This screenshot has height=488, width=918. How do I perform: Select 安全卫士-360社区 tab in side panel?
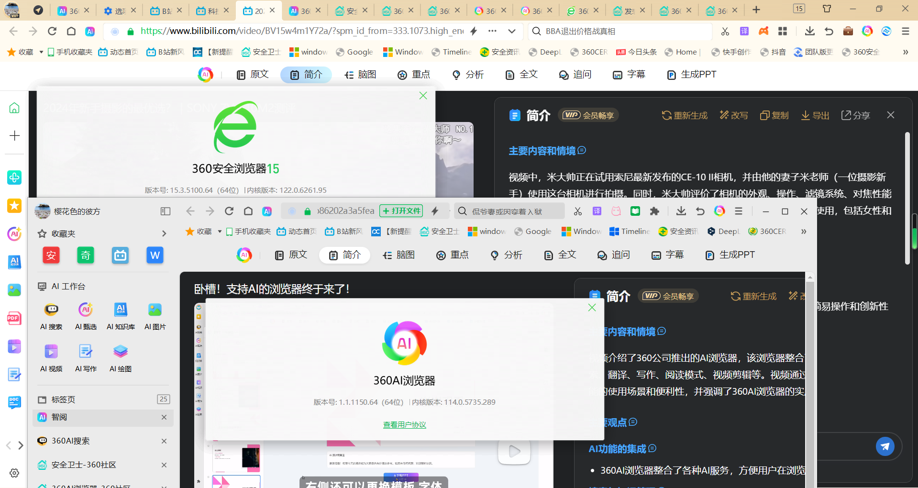click(103, 465)
